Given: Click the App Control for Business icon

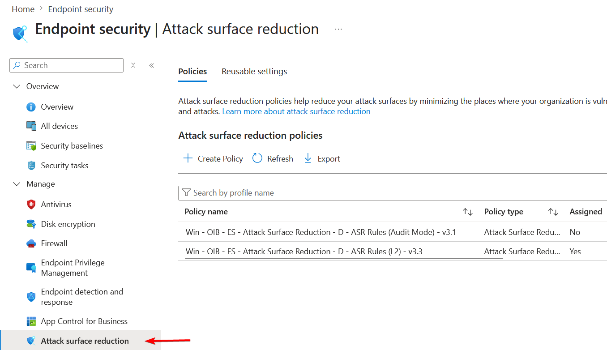Looking at the screenshot, I should click(31, 321).
